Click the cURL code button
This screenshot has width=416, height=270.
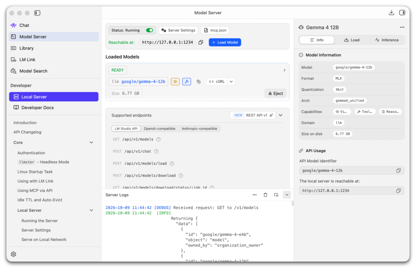[x=217, y=82]
